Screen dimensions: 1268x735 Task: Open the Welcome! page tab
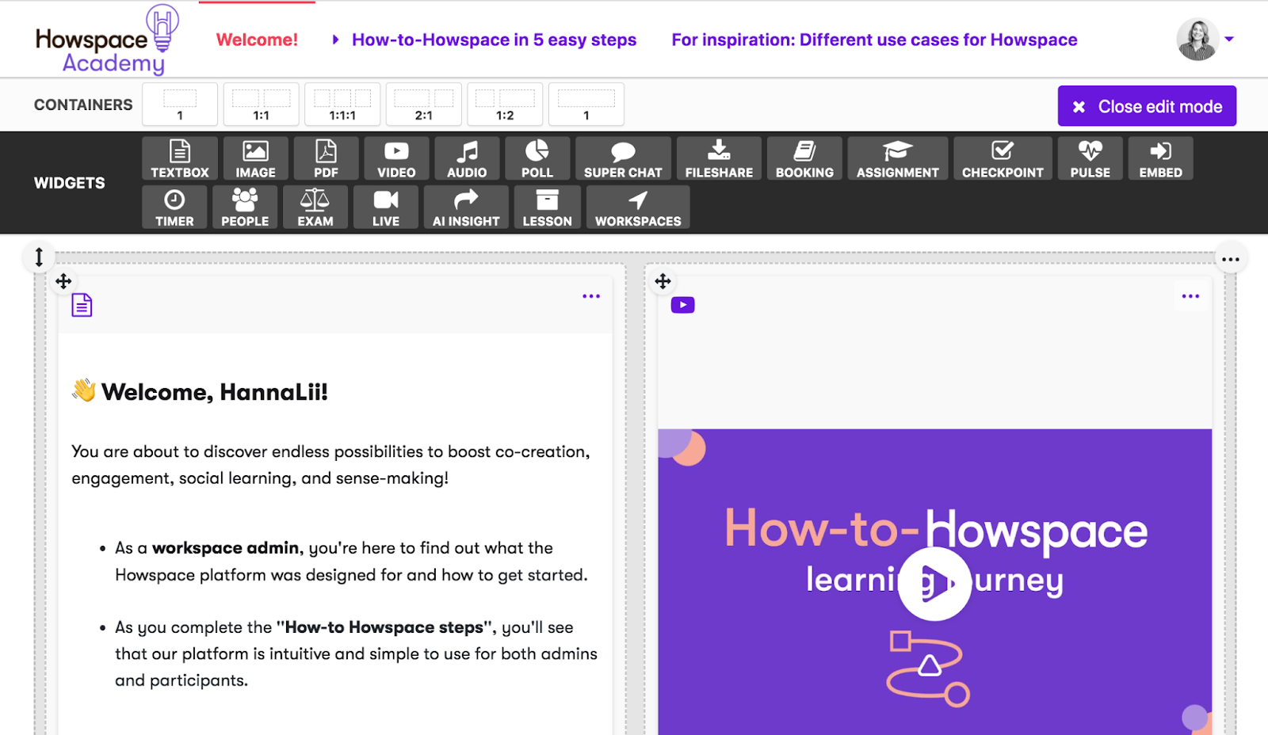(x=257, y=40)
